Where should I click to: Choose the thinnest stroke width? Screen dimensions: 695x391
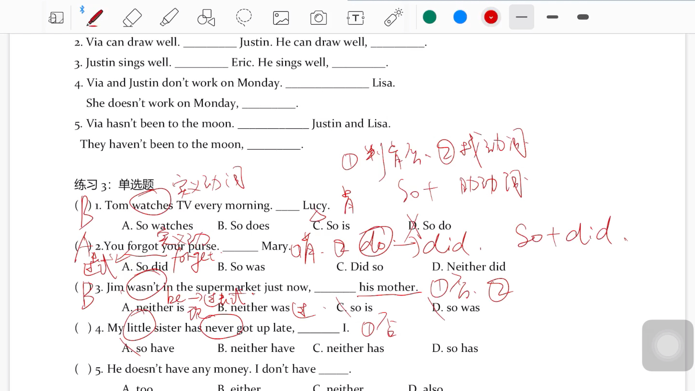point(522,17)
